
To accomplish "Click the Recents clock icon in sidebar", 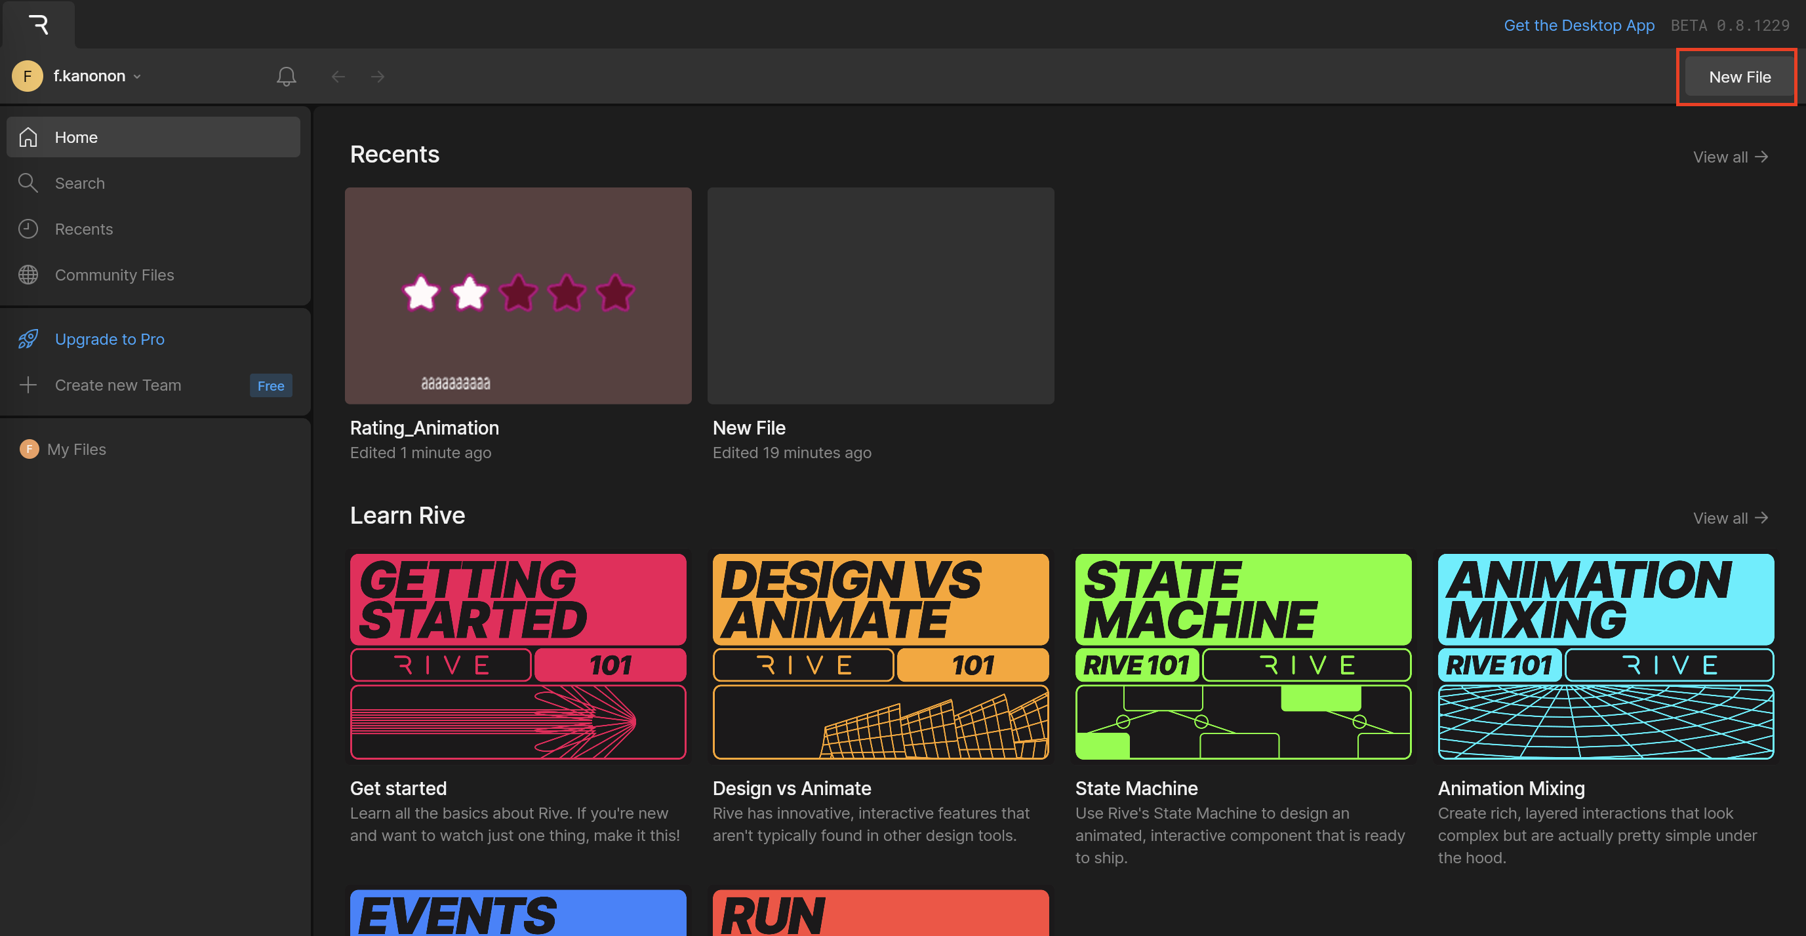I will point(28,229).
